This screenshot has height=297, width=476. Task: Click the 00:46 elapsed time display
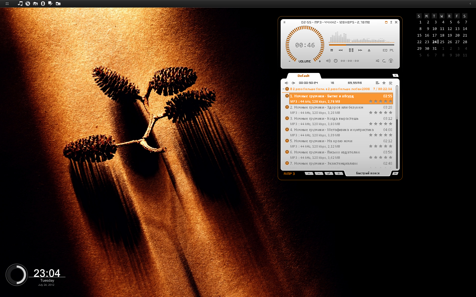pyautogui.click(x=305, y=45)
